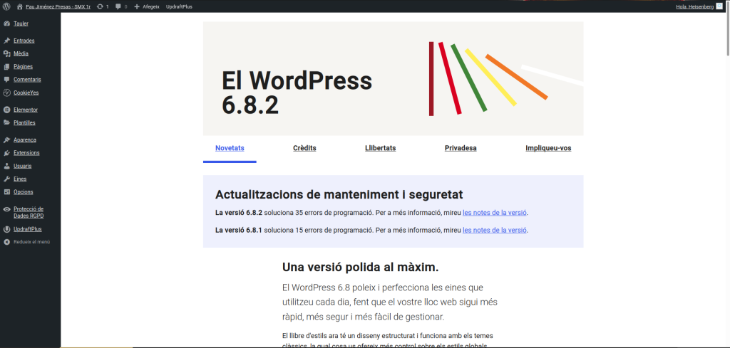Open the comments bubble in admin bar
The height and width of the screenshot is (348, 730).
pos(118,6)
